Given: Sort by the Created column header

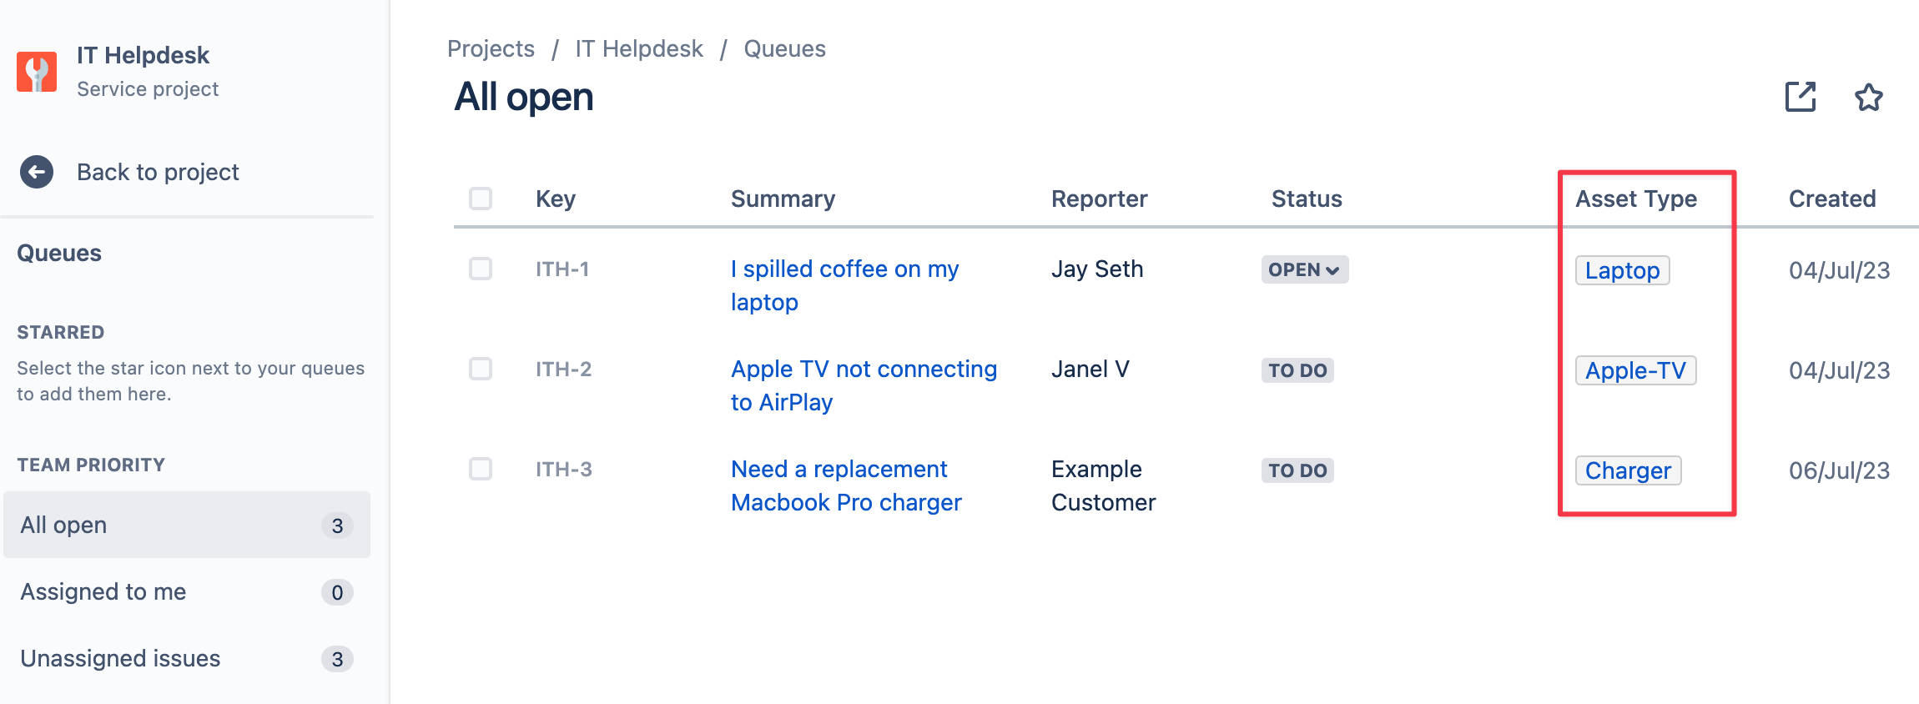Looking at the screenshot, I should pos(1832,199).
